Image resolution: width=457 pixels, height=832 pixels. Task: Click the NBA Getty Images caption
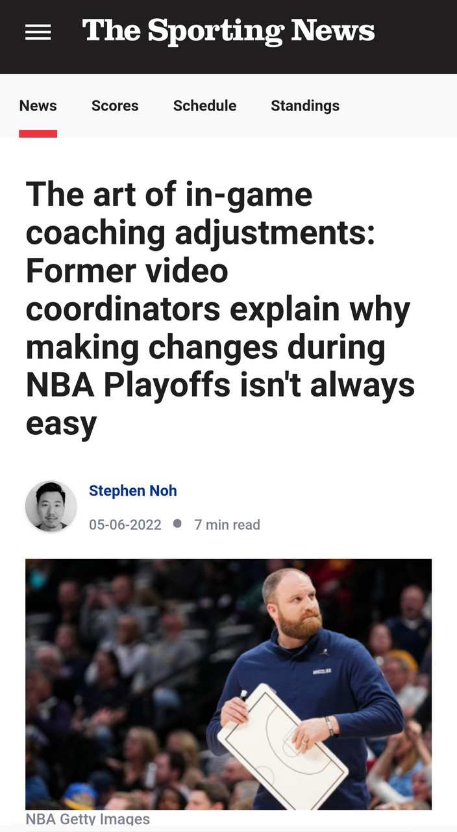88,819
